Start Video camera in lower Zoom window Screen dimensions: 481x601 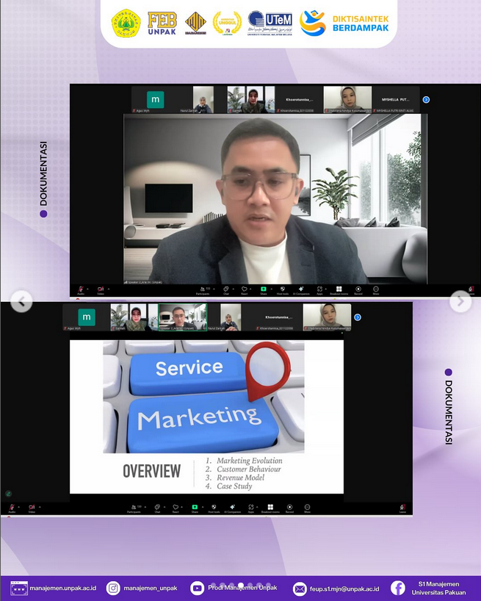[32, 508]
